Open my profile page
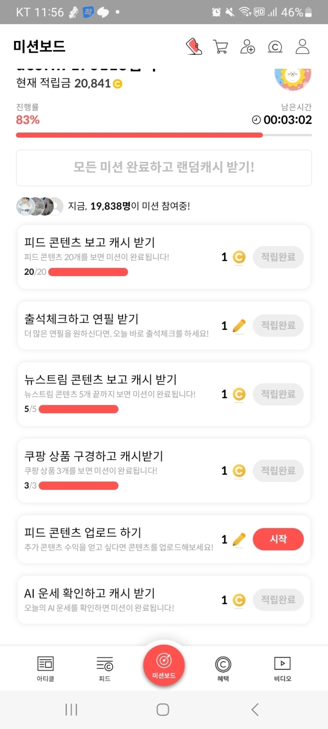 pyautogui.click(x=302, y=47)
